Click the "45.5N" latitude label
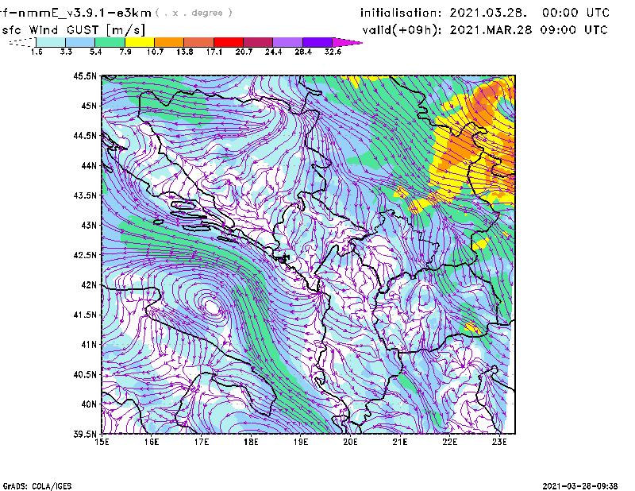The image size is (635, 491). [85, 75]
